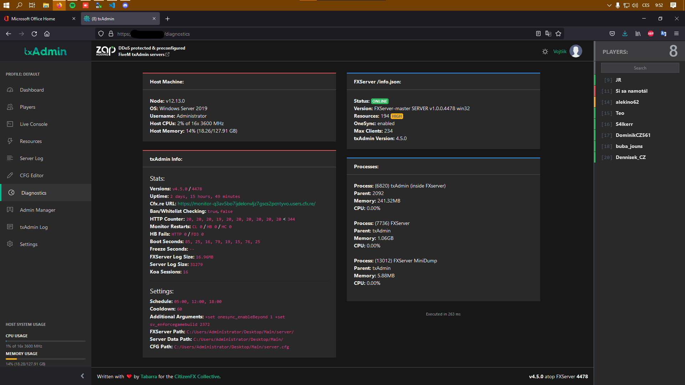Collapse the sidebar with the chevron arrow
The image size is (685, 385).
tap(82, 376)
